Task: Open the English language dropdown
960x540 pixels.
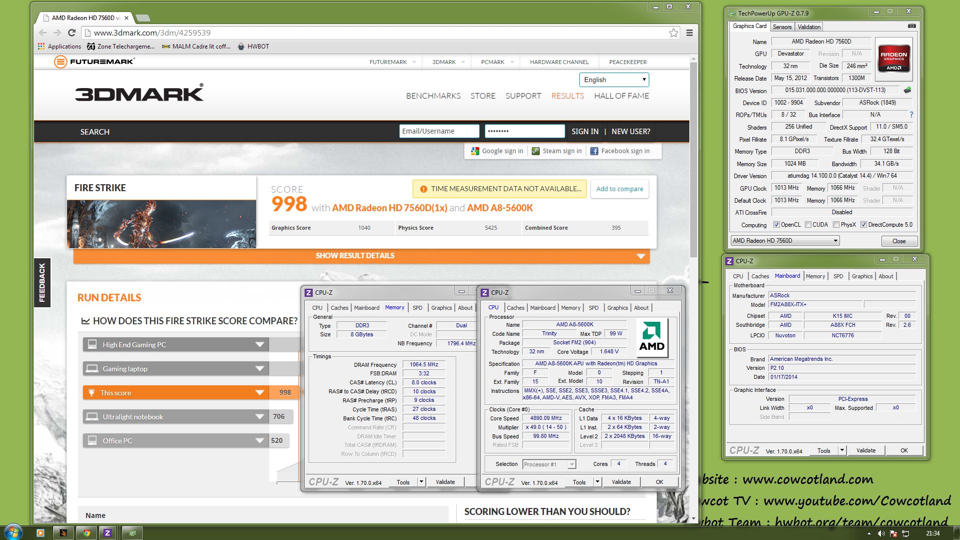Action: point(614,80)
